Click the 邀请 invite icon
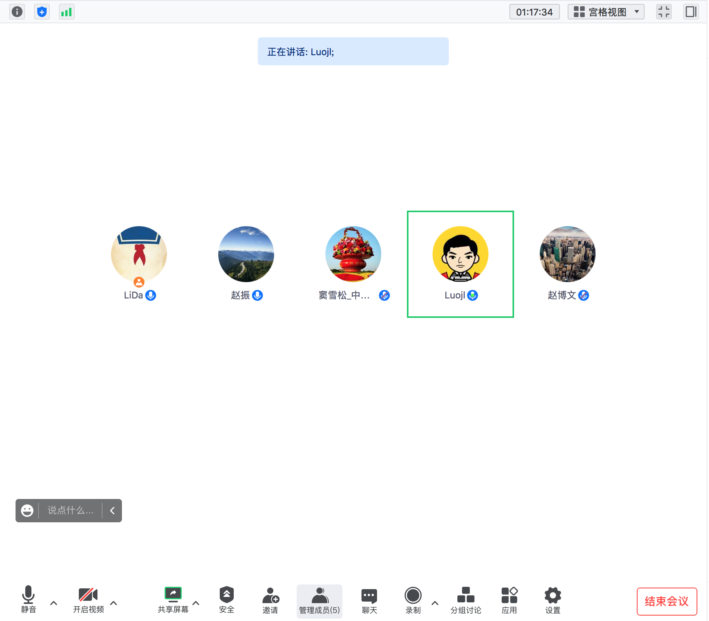 [x=270, y=600]
